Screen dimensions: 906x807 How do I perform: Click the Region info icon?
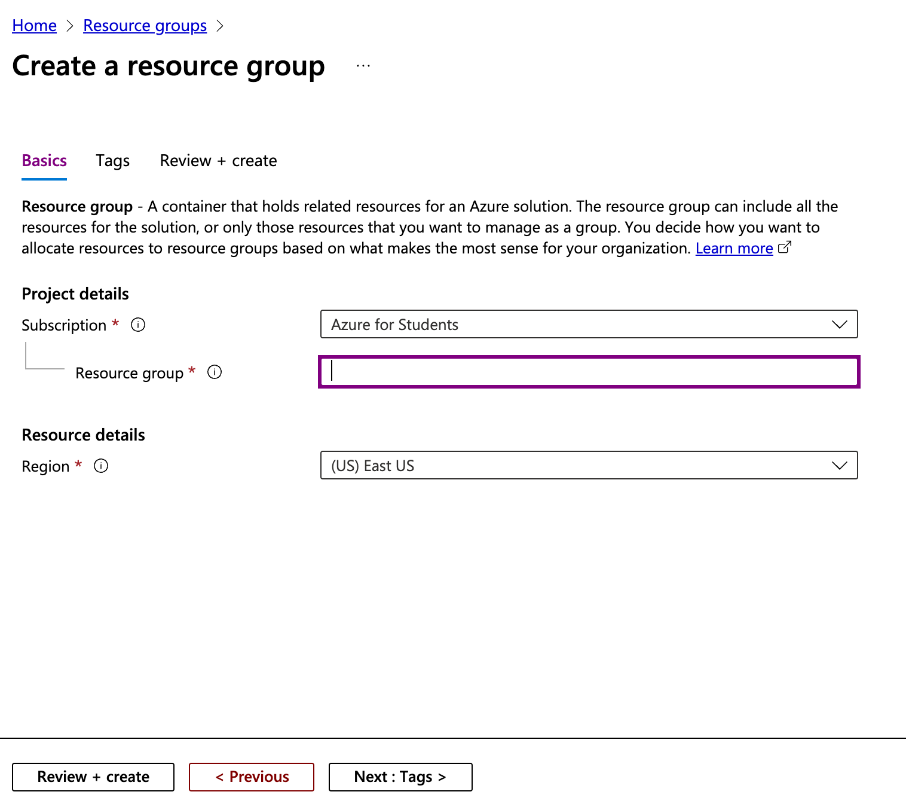(102, 466)
